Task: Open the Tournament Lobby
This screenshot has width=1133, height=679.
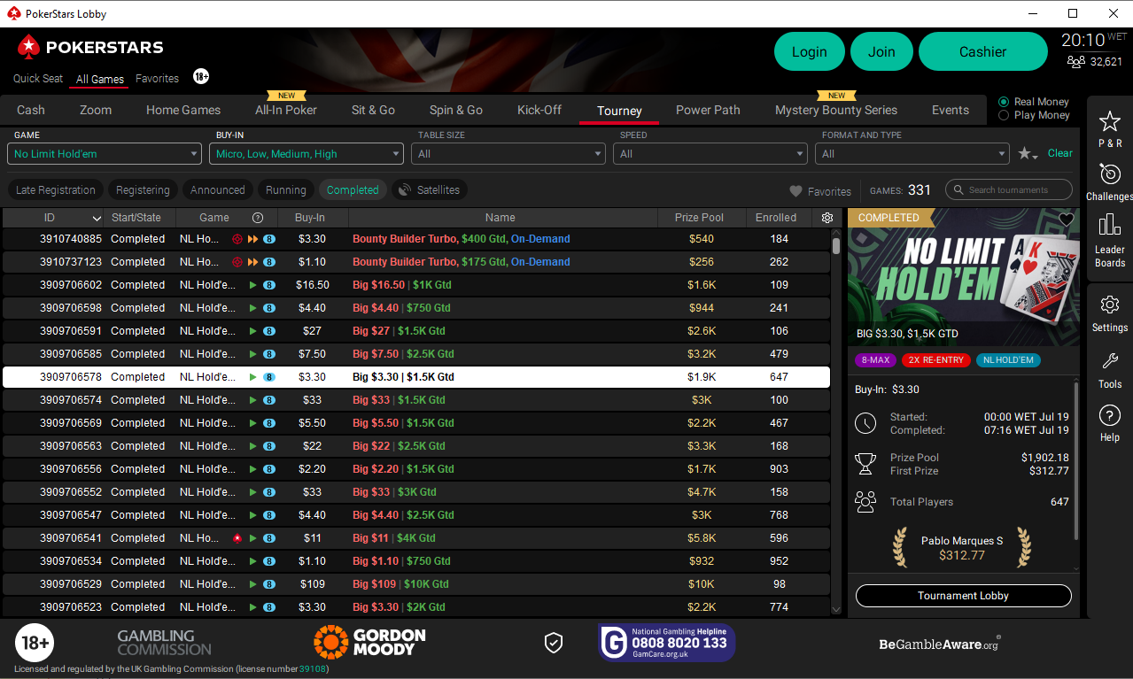Action: tap(964, 596)
